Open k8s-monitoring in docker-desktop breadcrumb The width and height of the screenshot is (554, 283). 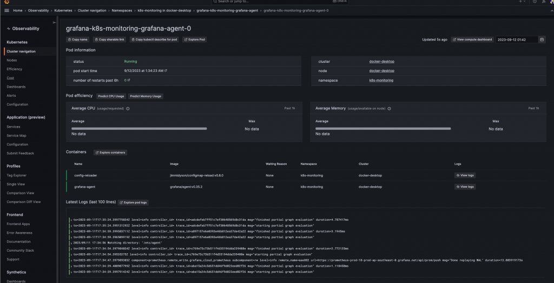point(164,11)
